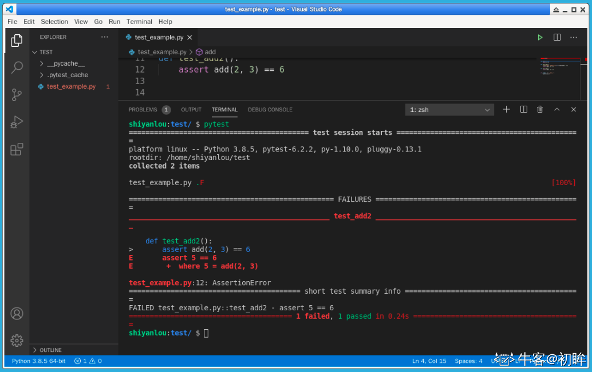Screen dimensions: 592x372
Task: Open Explorer views and more actions ellipsis
Action: coord(105,37)
